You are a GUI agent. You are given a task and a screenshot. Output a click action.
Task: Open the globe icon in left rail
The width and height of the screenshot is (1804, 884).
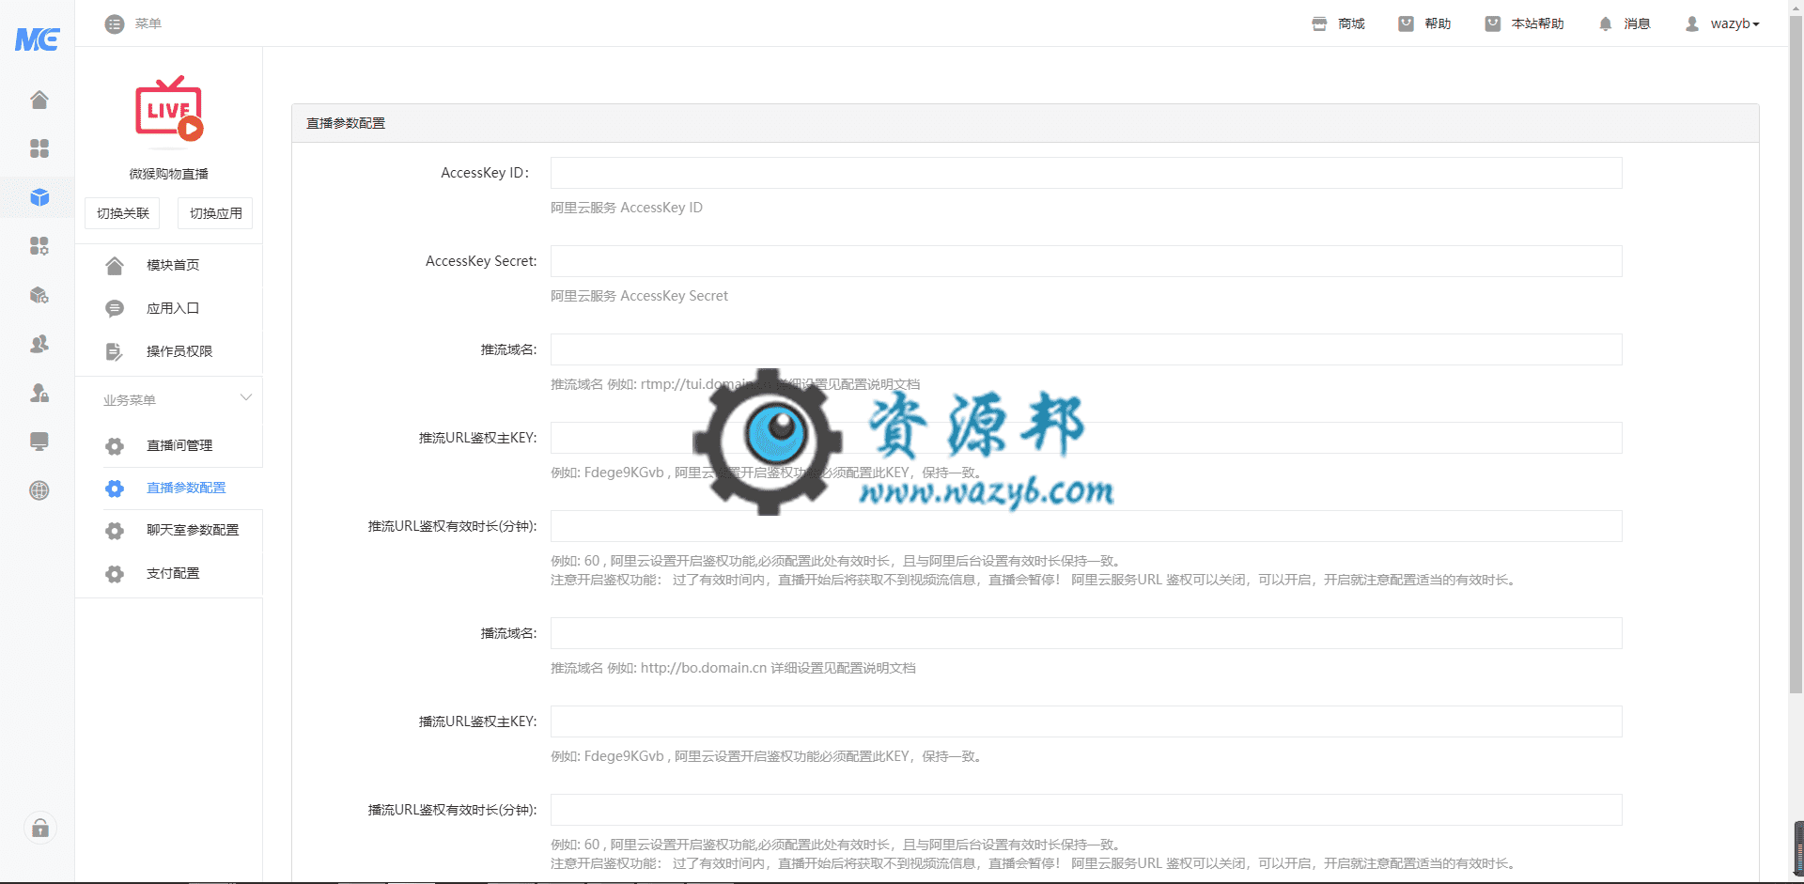(x=39, y=490)
